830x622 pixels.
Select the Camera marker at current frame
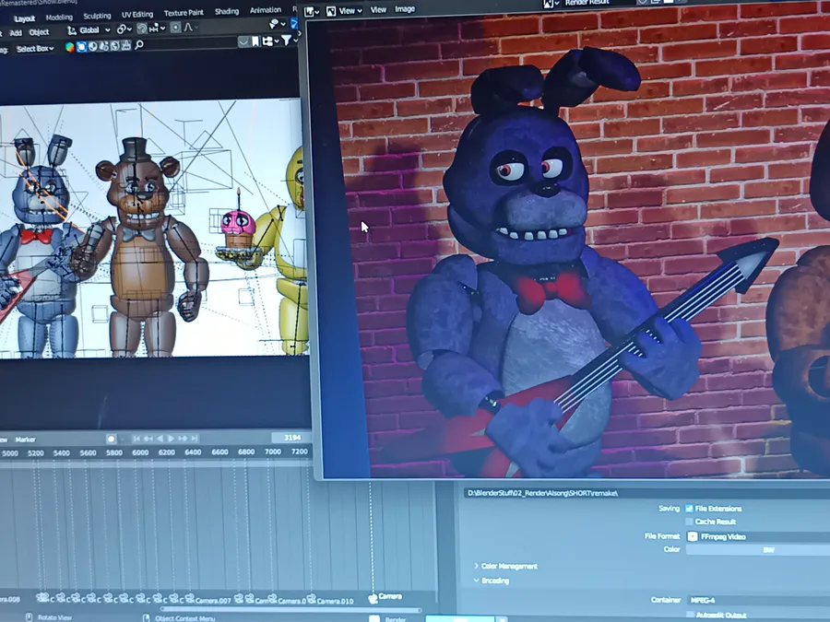pos(385,597)
